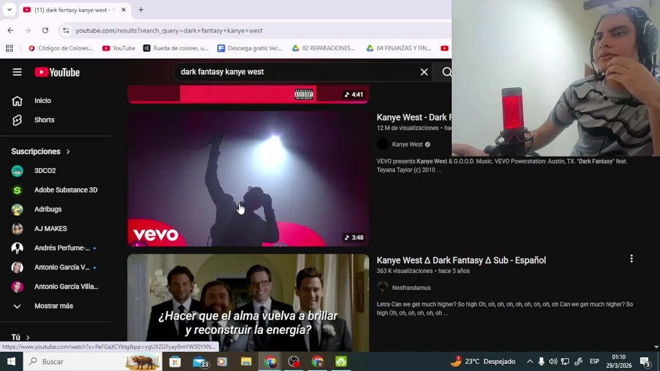This screenshot has width=660, height=371.
Task: Play the Sub Español video thumbnail
Action: (248, 303)
